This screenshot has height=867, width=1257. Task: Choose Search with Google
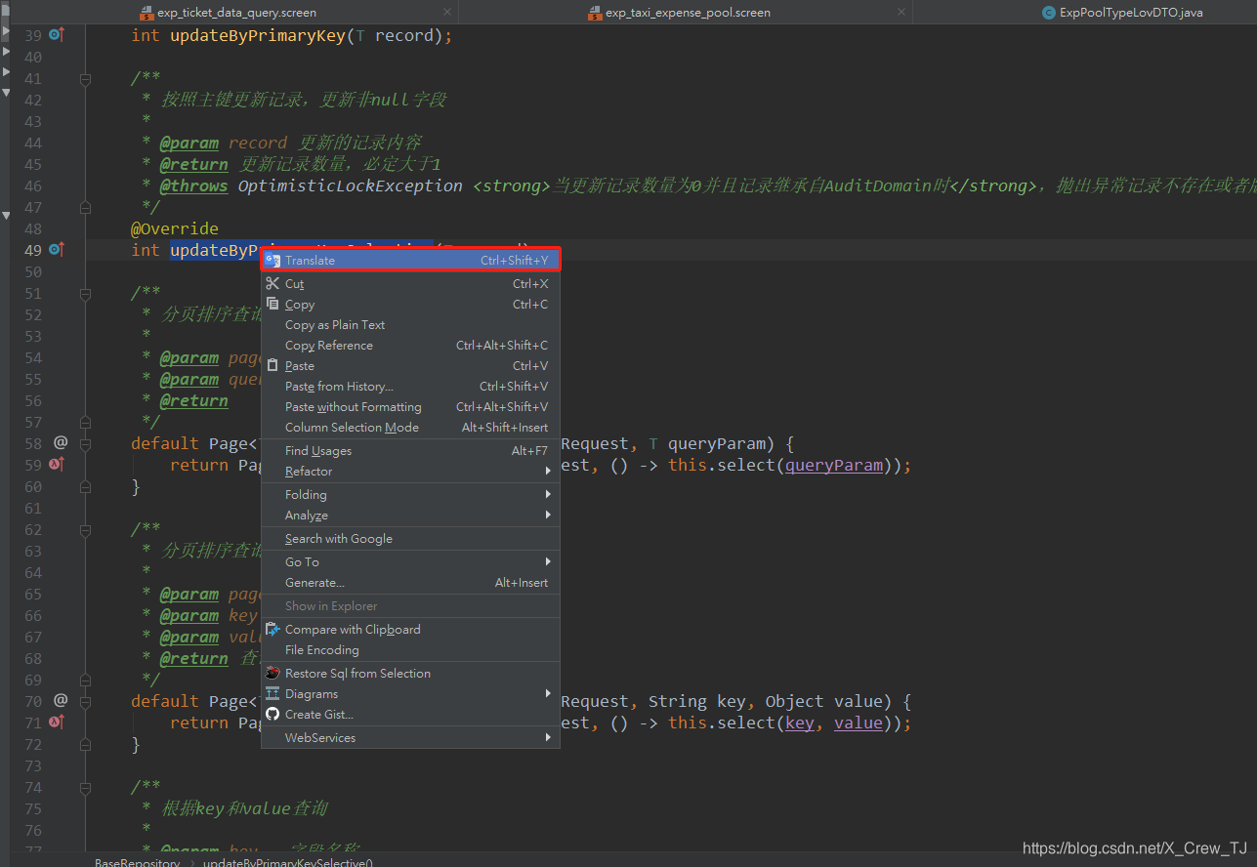click(410, 539)
